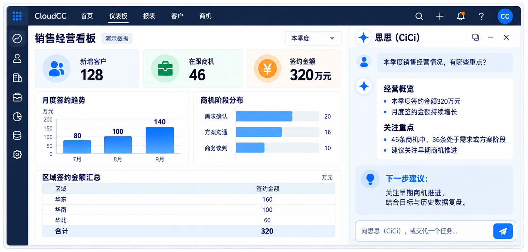
Task: Click the 9月 bar showing 140
Action: point(160,140)
